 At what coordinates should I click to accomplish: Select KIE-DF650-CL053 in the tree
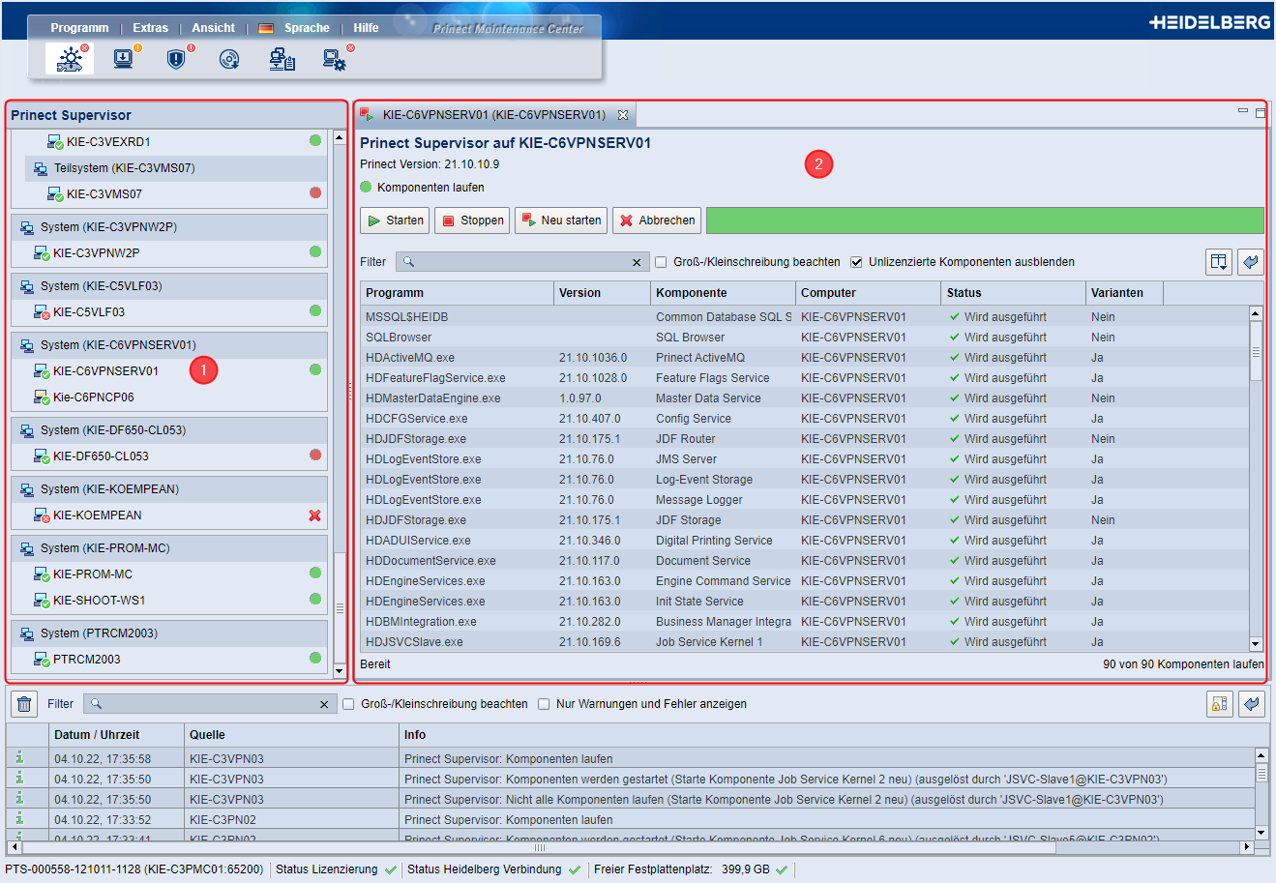(101, 456)
